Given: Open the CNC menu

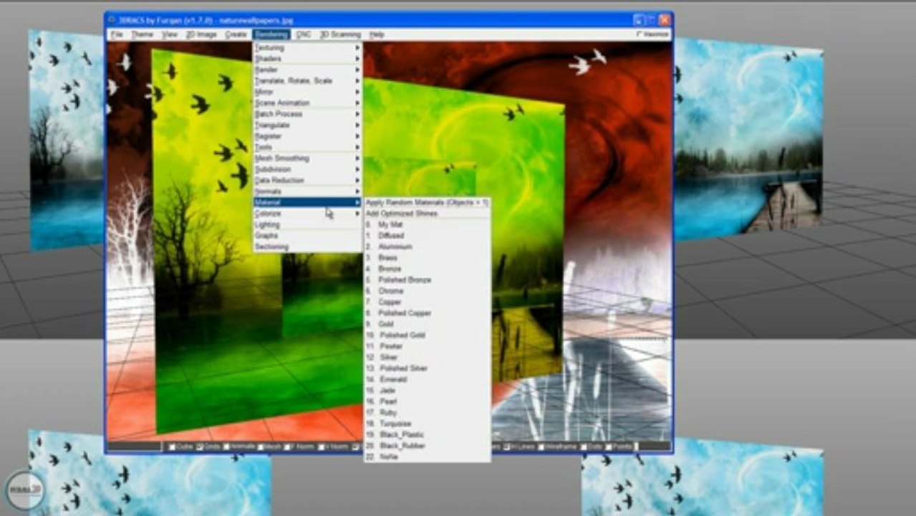Looking at the screenshot, I should tap(304, 34).
